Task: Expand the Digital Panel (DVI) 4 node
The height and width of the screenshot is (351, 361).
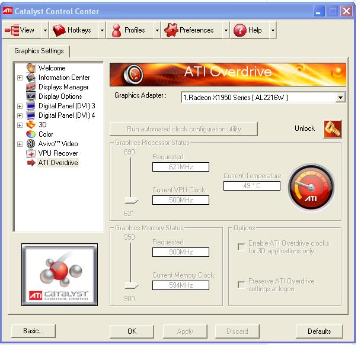Action: click(20, 115)
